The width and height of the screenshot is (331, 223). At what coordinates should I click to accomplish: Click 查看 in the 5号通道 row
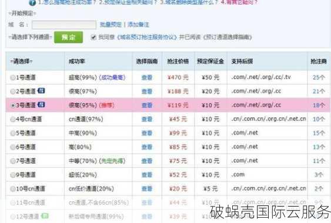pyautogui.click(x=147, y=133)
